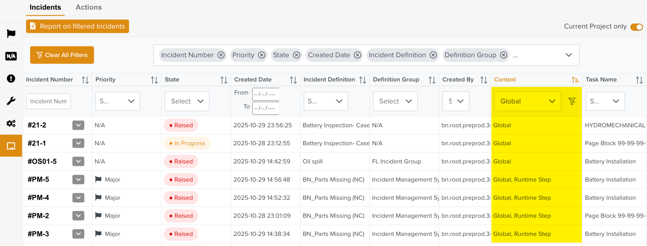This screenshot has width=647, height=246.
Task: Switch to the Actions tab
Action: point(89,7)
